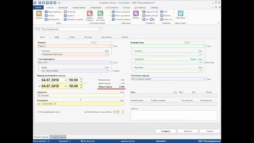
Task: Open the ОТЧЕТЫ ribbon tab
Action: point(126,8)
